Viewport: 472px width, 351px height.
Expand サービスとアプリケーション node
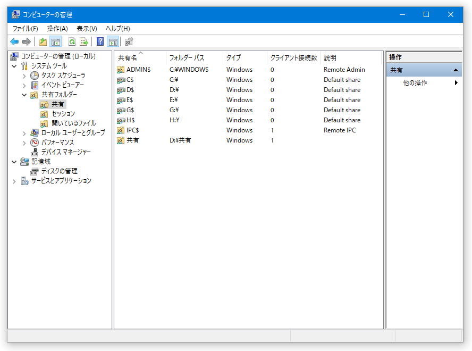(14, 181)
